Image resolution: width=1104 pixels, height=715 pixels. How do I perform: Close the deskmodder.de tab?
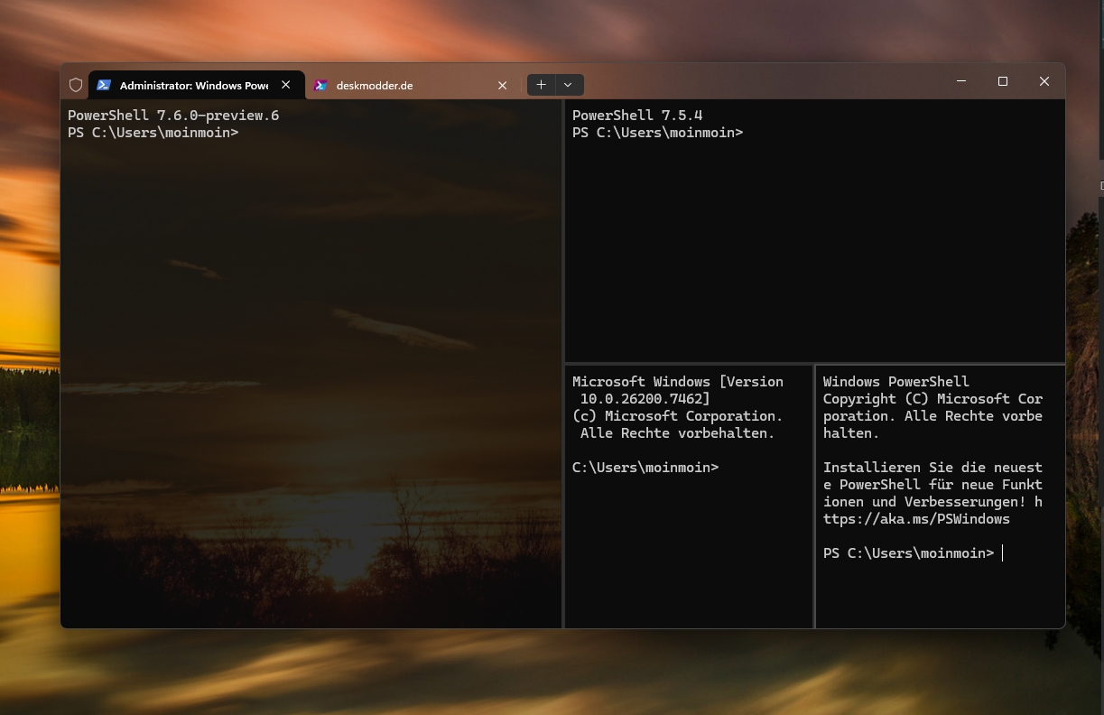pos(503,86)
